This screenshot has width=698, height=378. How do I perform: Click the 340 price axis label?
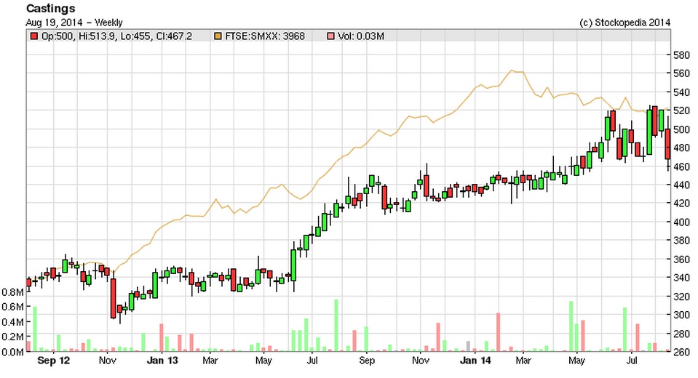point(681,278)
